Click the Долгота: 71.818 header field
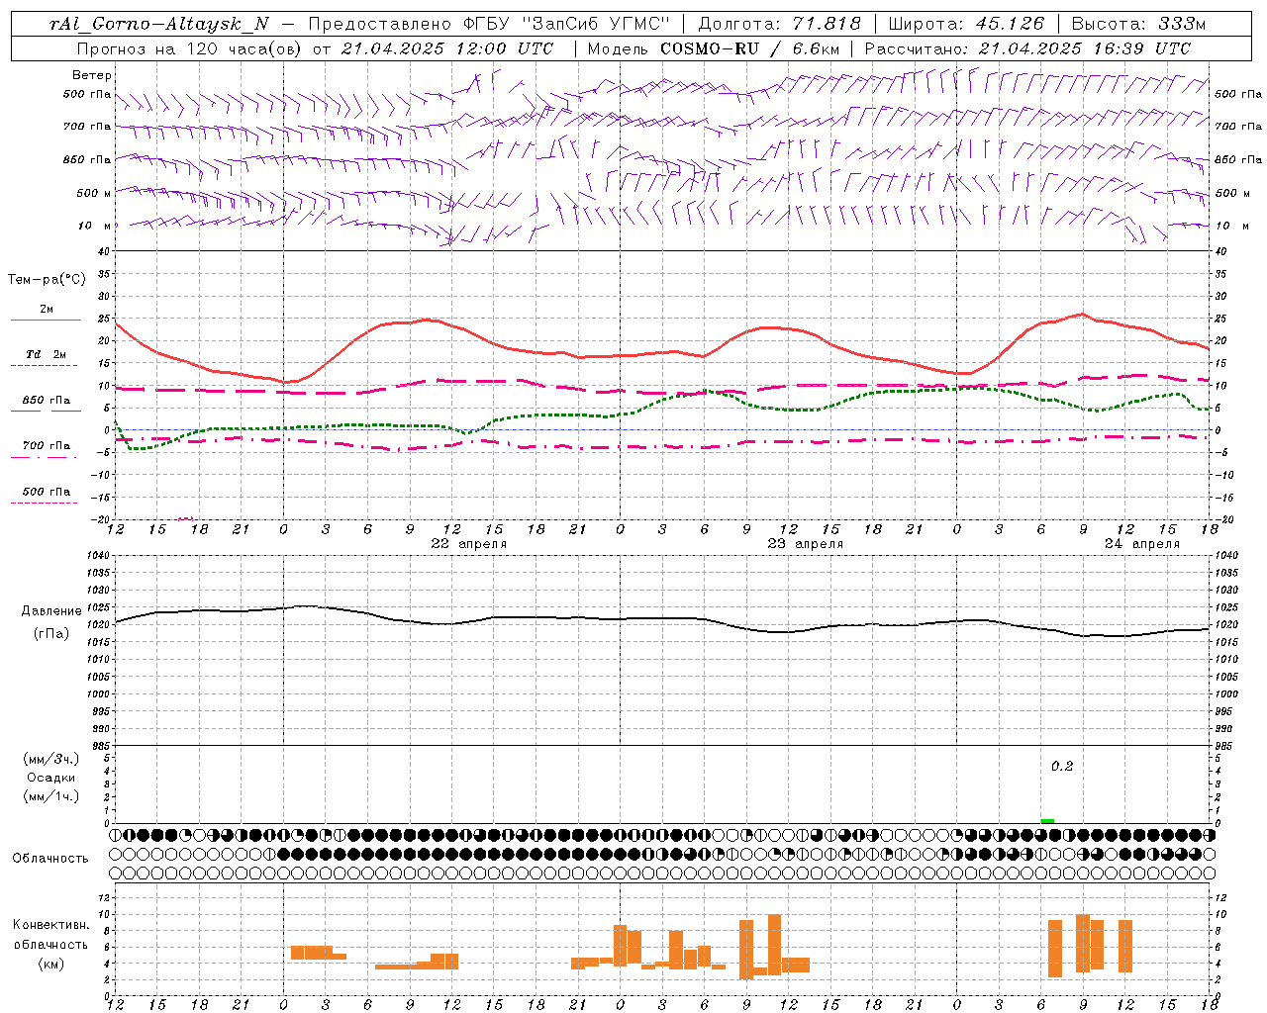The image size is (1267, 1013). 780,24
